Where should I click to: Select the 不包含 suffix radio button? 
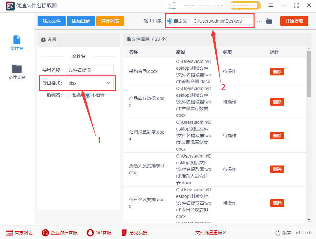tap(88, 95)
